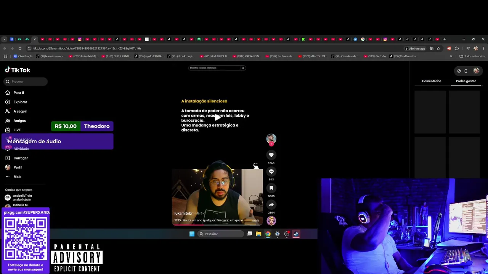Click the taskbar Pesquisar search box
488x274 pixels.
[221, 234]
